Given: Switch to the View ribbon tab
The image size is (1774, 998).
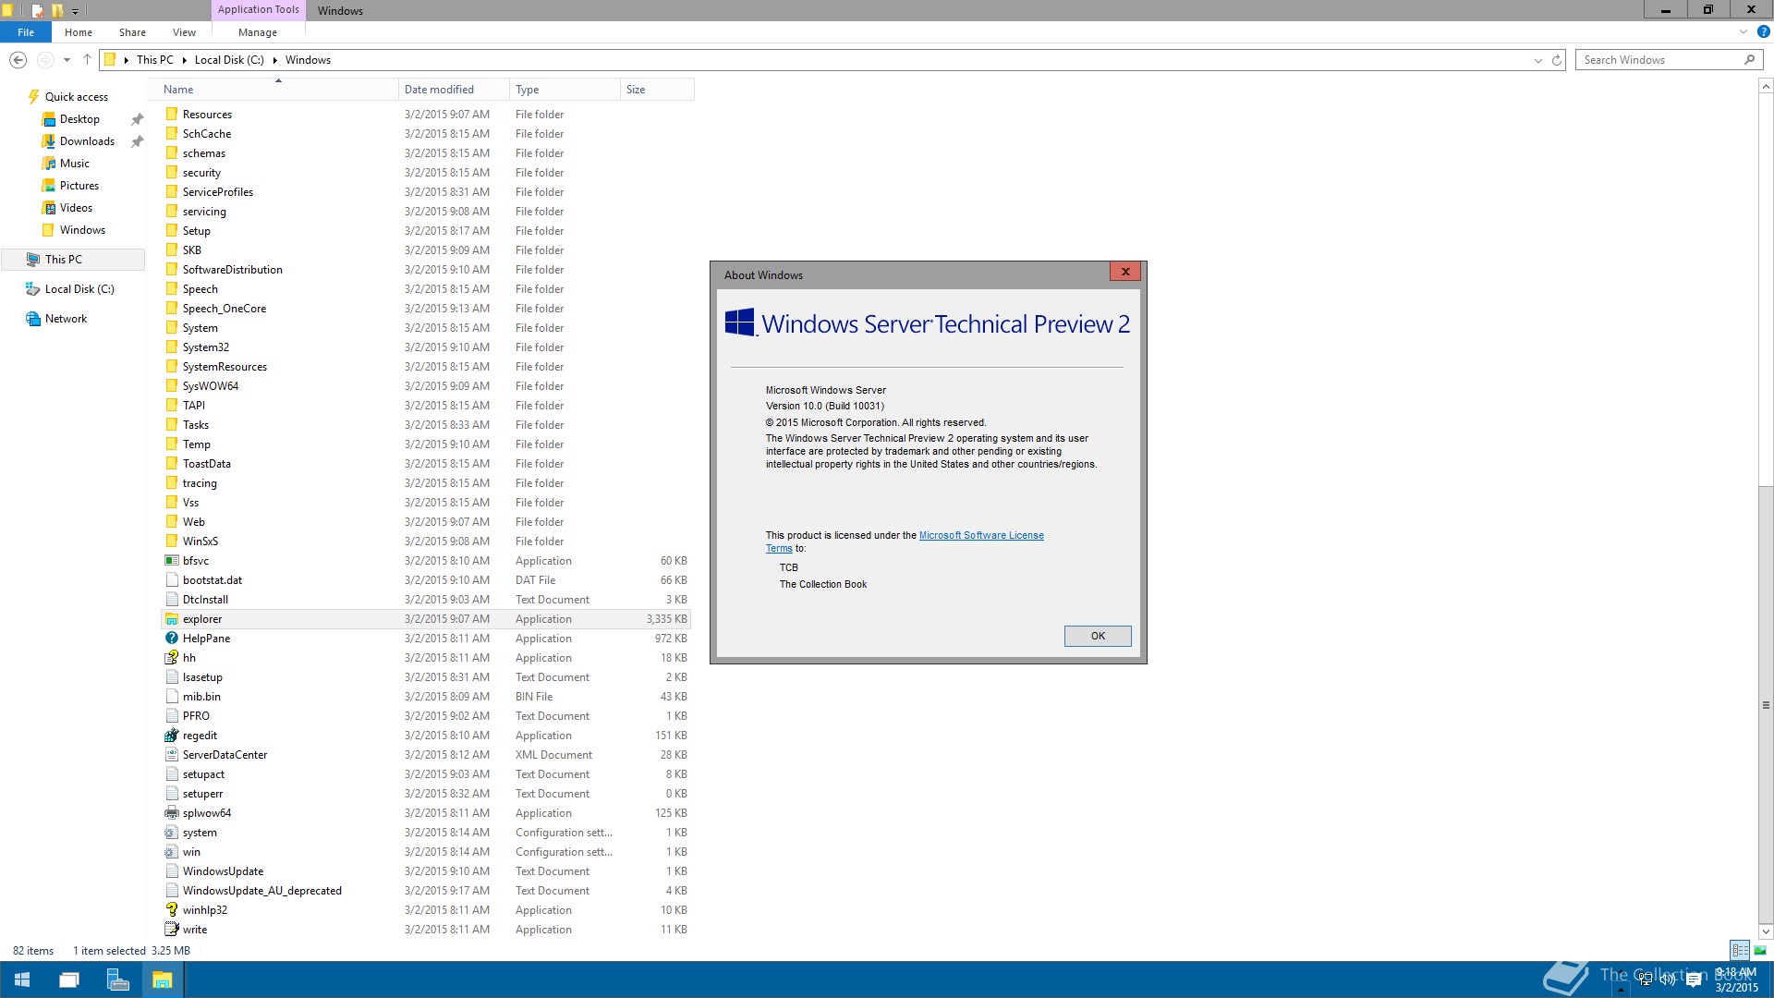Looking at the screenshot, I should (x=184, y=32).
